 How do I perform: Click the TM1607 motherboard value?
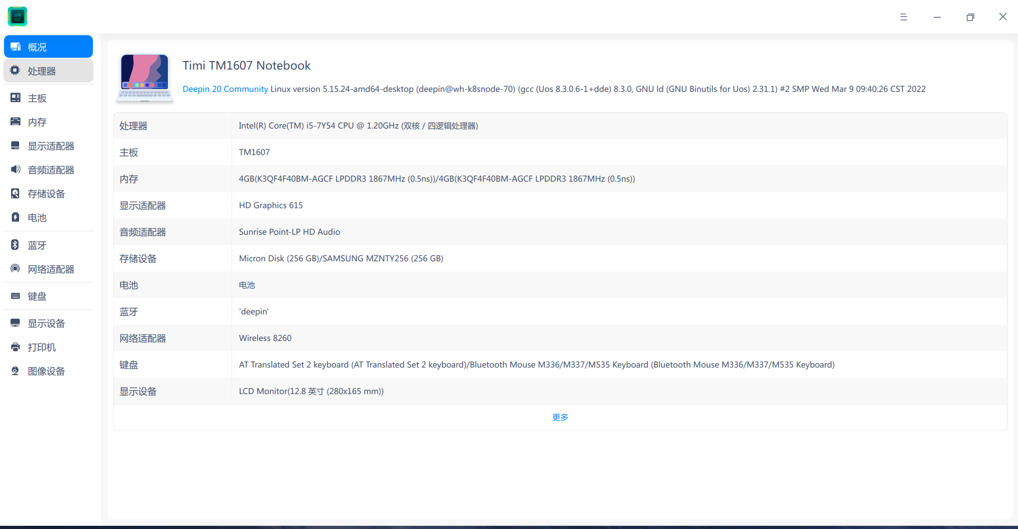click(254, 152)
